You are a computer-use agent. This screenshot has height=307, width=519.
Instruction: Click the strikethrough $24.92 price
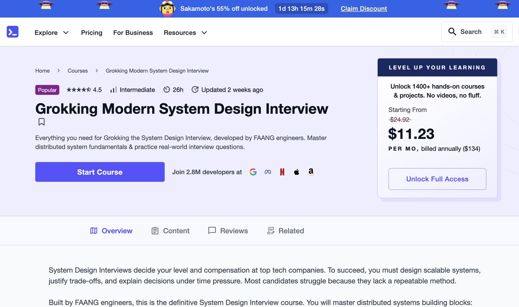pyautogui.click(x=400, y=120)
